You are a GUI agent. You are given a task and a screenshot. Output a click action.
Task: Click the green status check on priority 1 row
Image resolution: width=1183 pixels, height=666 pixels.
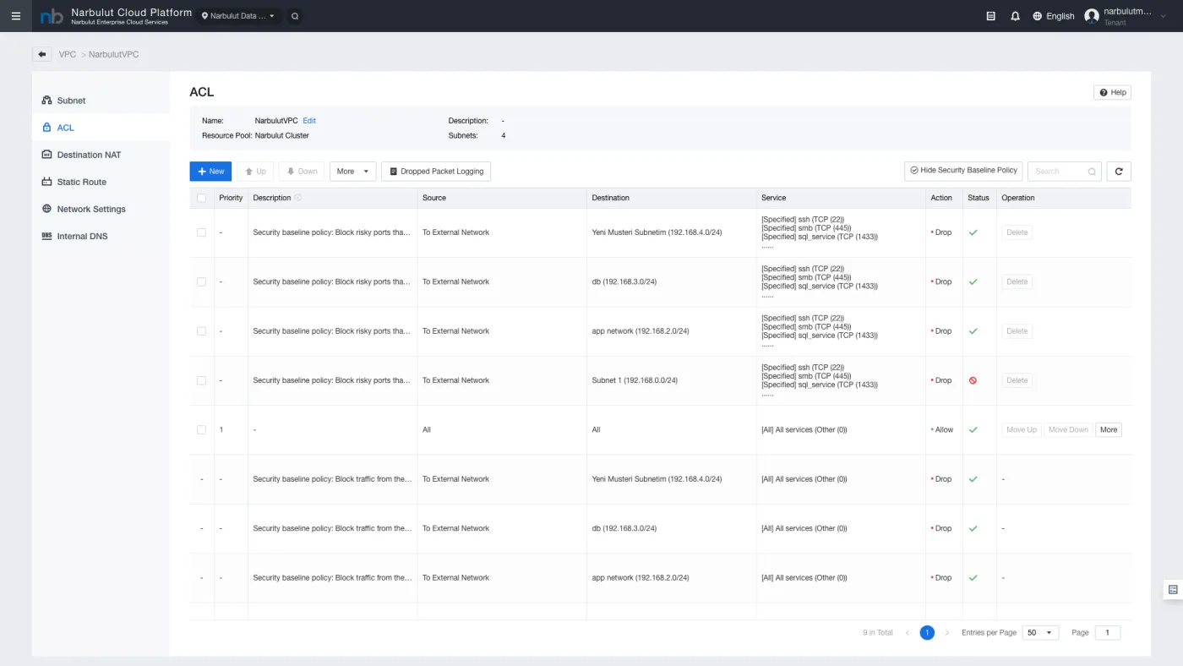[973, 429]
